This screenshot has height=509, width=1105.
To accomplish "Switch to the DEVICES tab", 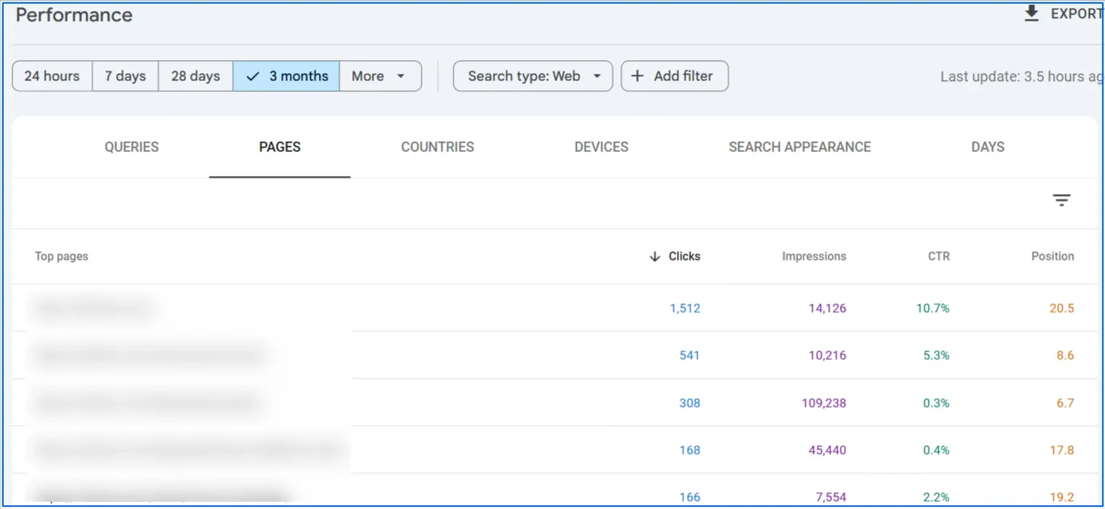I will [x=601, y=147].
